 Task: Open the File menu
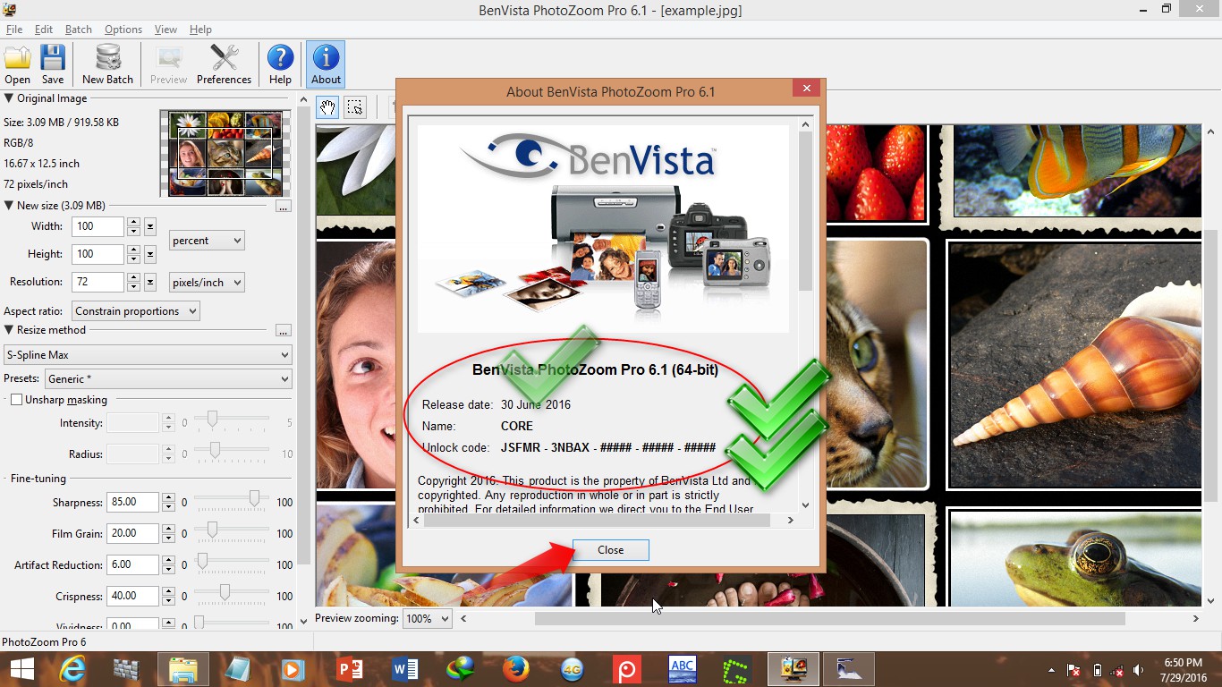(14, 30)
